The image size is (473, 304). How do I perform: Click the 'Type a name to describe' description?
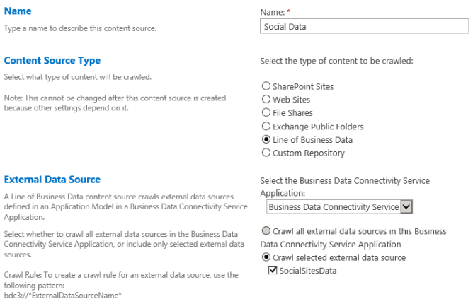coord(80,28)
